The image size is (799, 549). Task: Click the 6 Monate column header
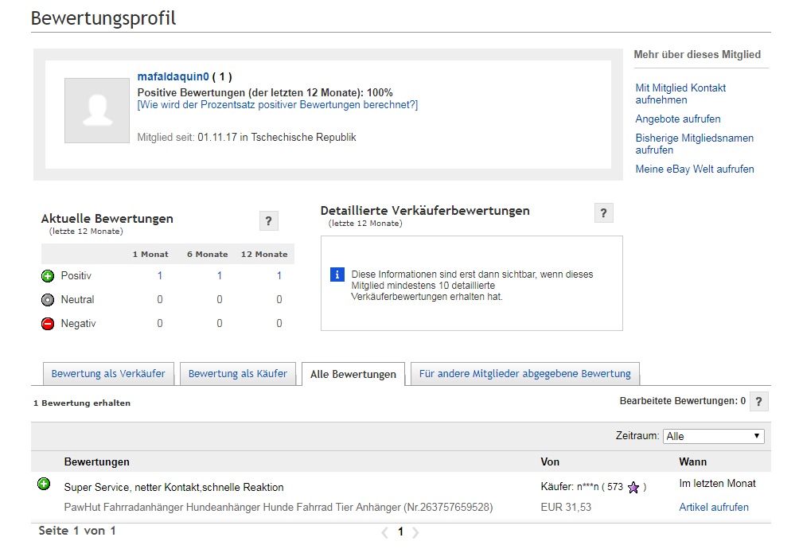(x=207, y=254)
